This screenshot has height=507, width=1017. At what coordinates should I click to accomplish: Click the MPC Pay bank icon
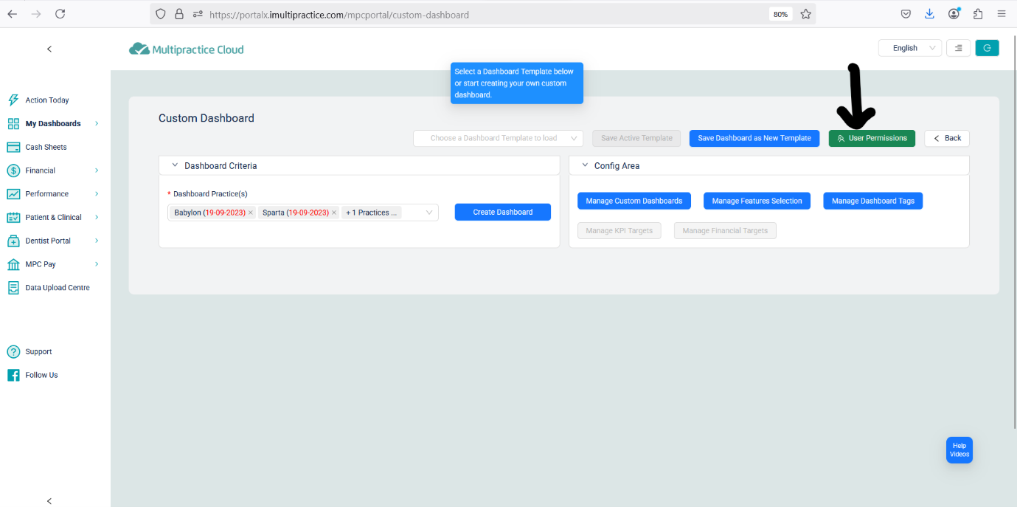coord(13,264)
